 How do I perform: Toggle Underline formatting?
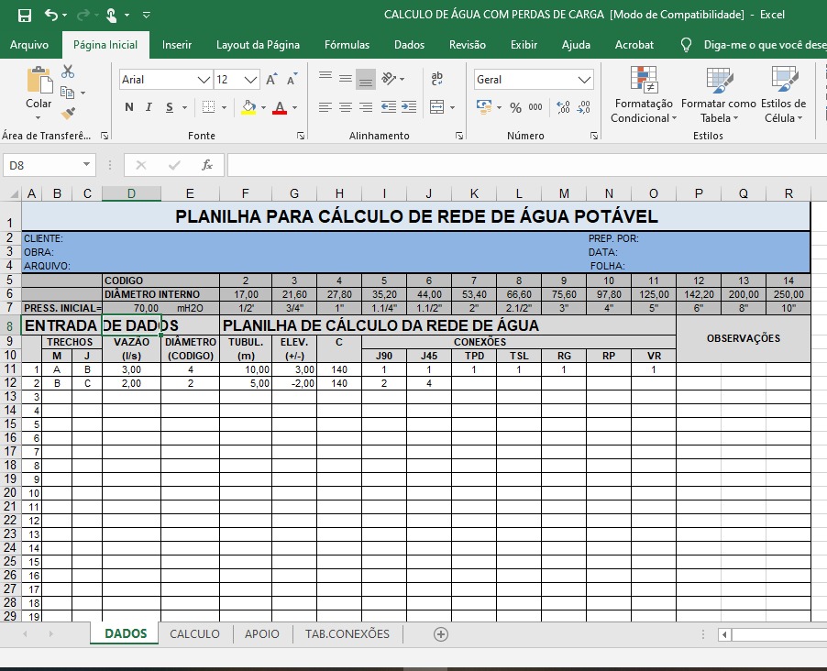(x=169, y=107)
